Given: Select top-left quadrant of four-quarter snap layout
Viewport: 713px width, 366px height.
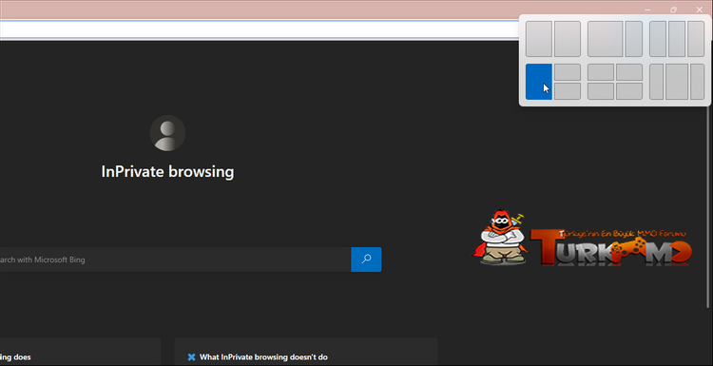Looking at the screenshot, I should click(601, 72).
